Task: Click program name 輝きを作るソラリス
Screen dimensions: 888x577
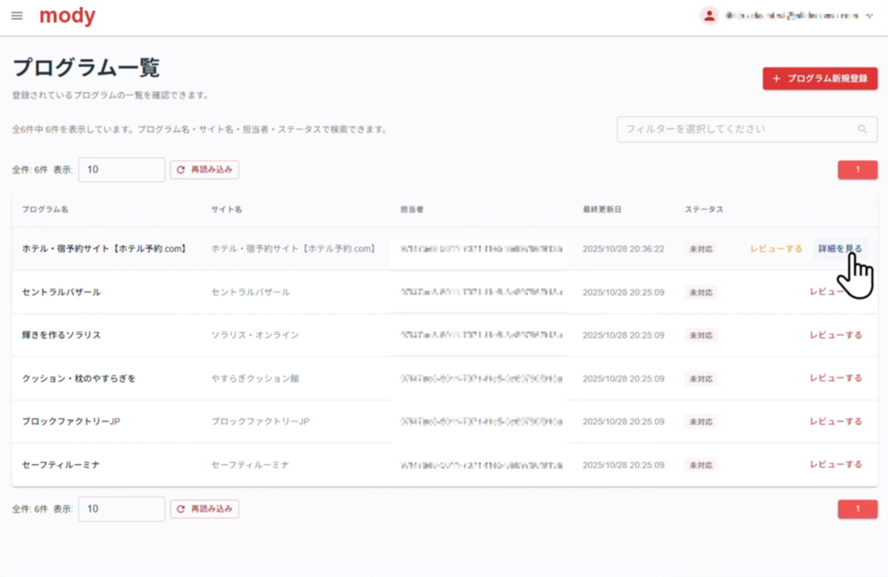Action: click(x=62, y=335)
